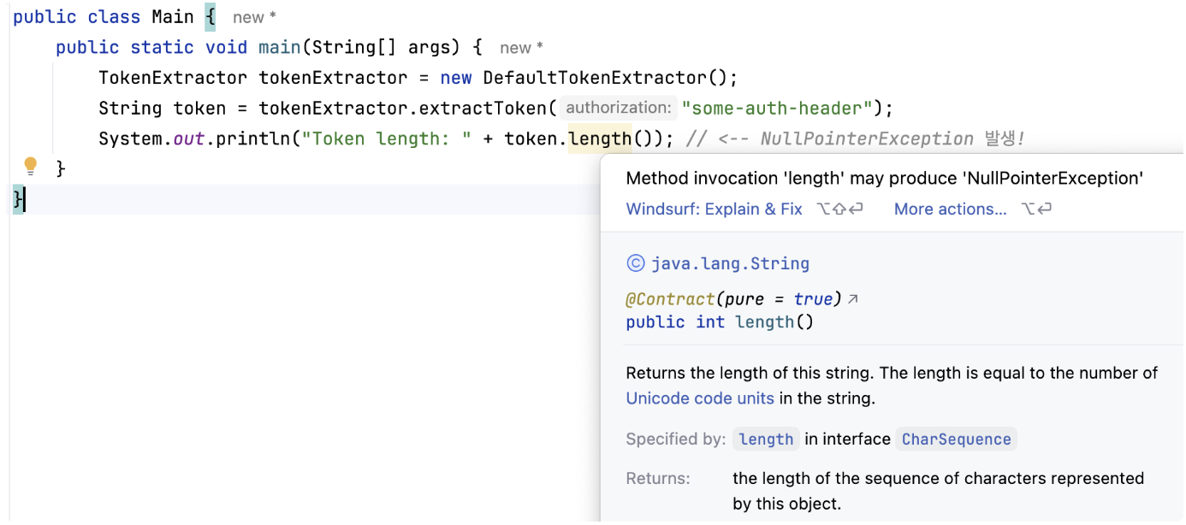This screenshot has width=1186, height=525.
Task: Click the @Contract annotation in the popup
Action: coord(670,299)
